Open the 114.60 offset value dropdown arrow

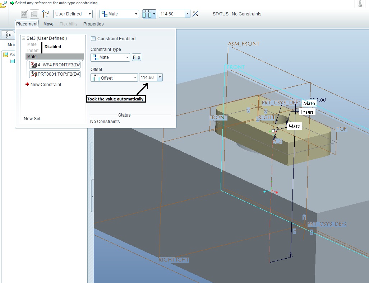[160, 77]
